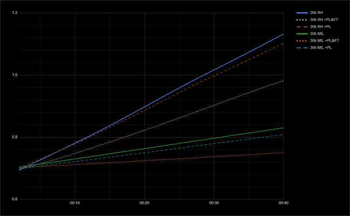Click the 1.2 y-axis label
Viewport: 350px width, 216px height.
click(x=15, y=13)
